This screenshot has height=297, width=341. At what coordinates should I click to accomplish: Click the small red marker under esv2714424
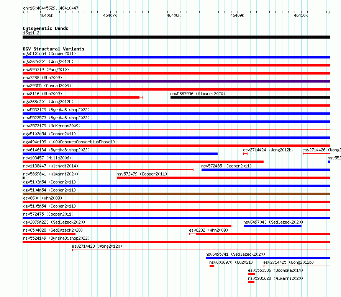(x=245, y=154)
